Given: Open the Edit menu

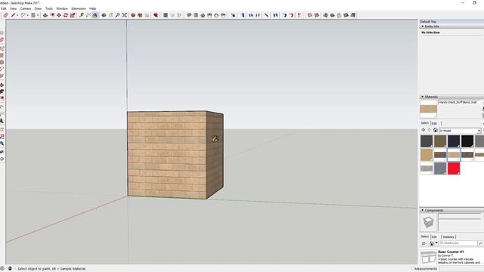Looking at the screenshot, I should (x=4, y=8).
